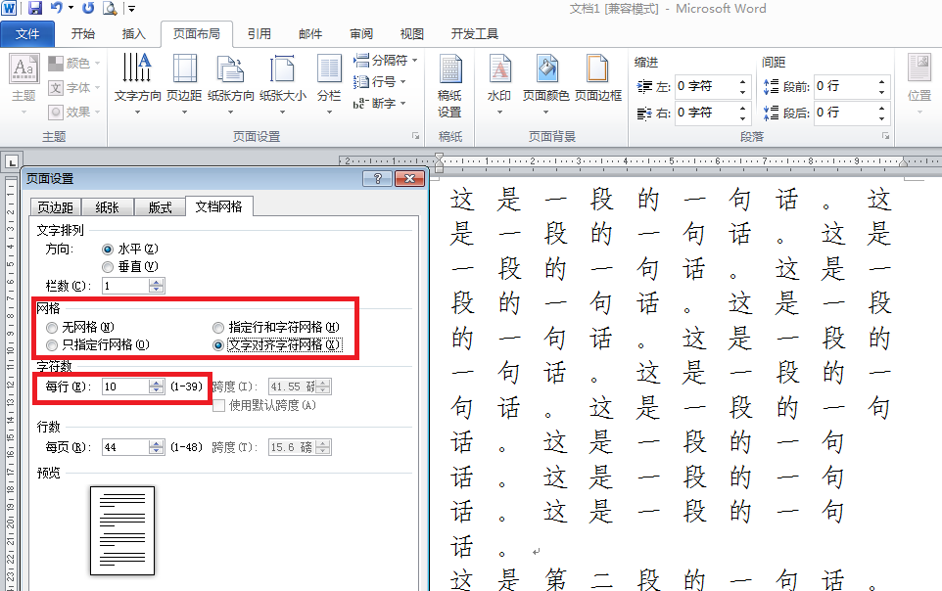Image resolution: width=942 pixels, height=591 pixels.
Task: Select the 只指定行网格 option
Action: [x=52, y=345]
